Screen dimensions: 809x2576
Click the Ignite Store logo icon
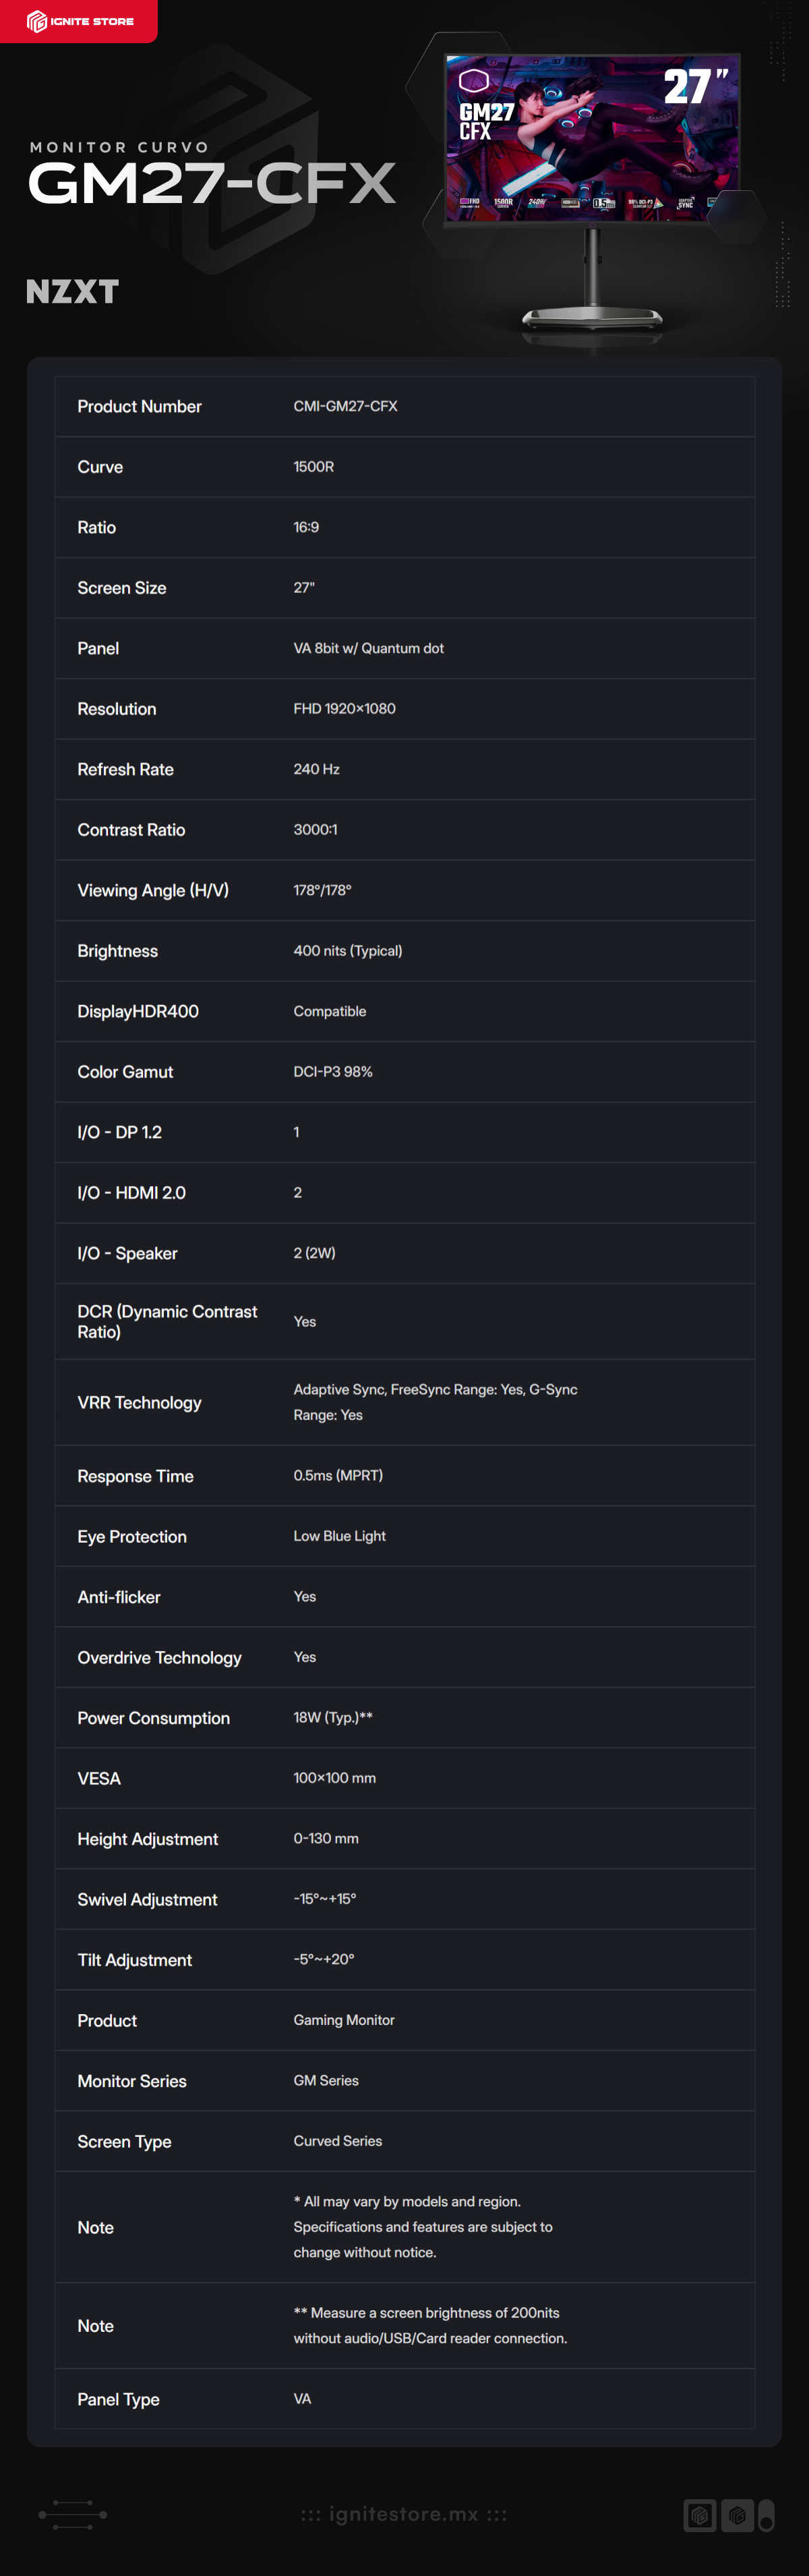tap(37, 21)
